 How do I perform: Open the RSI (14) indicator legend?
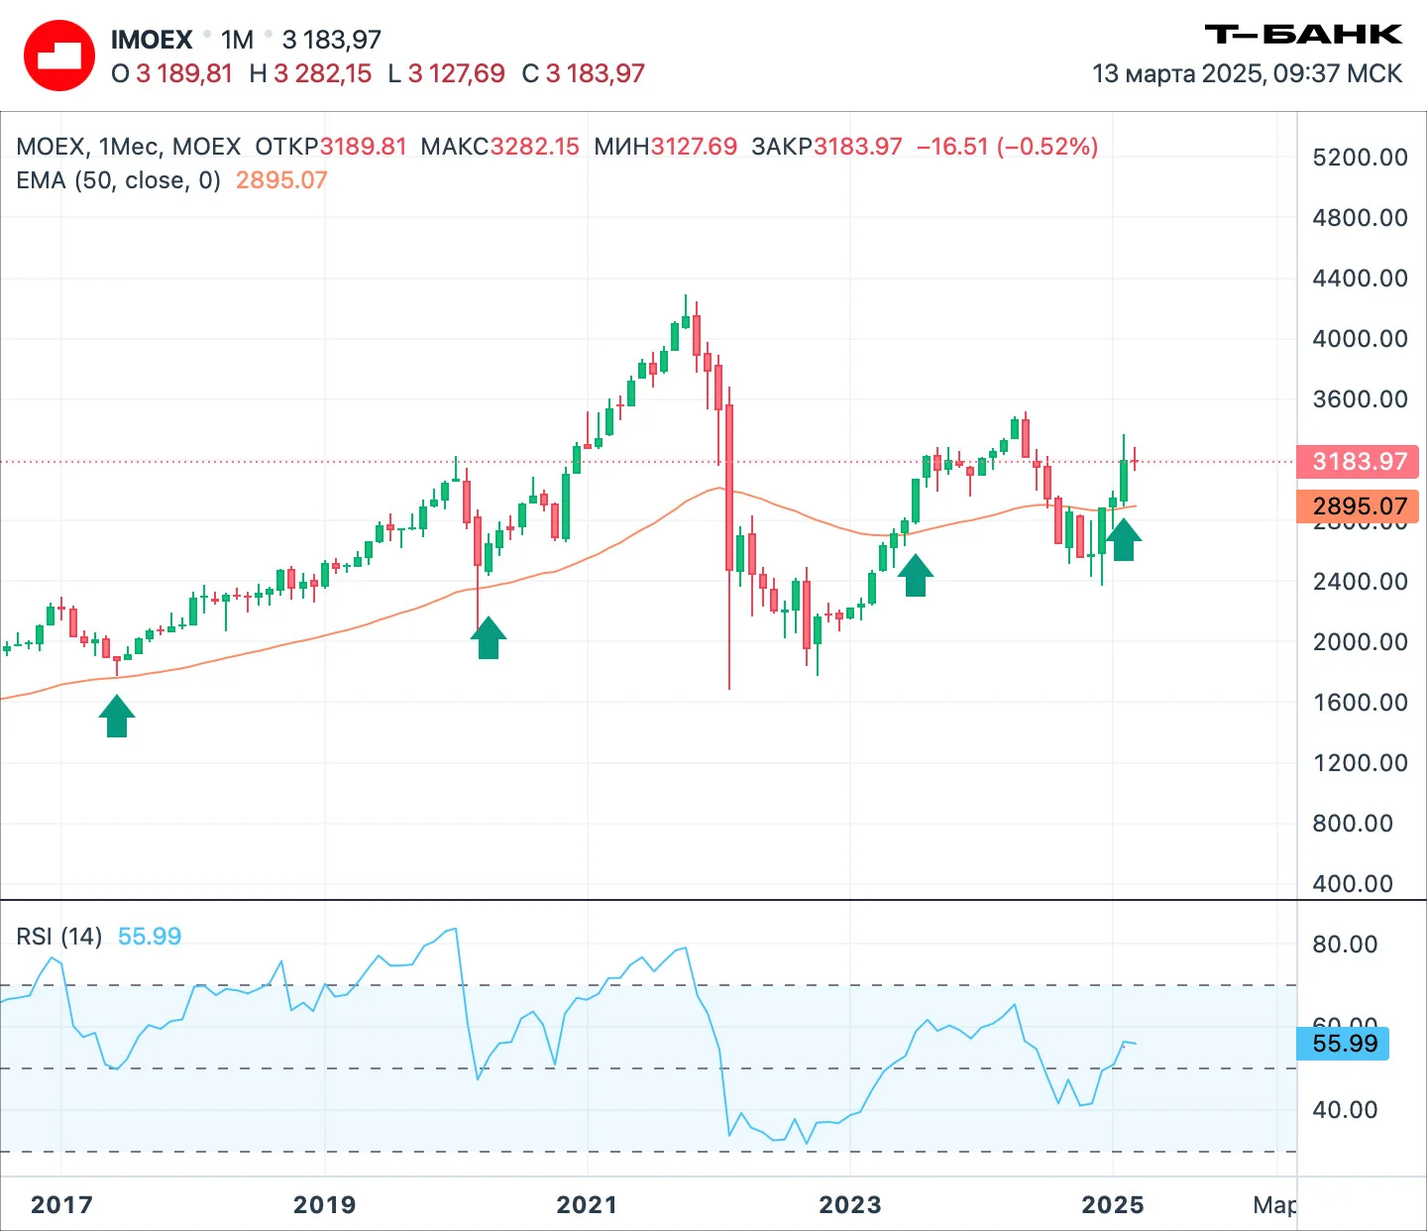point(59,937)
